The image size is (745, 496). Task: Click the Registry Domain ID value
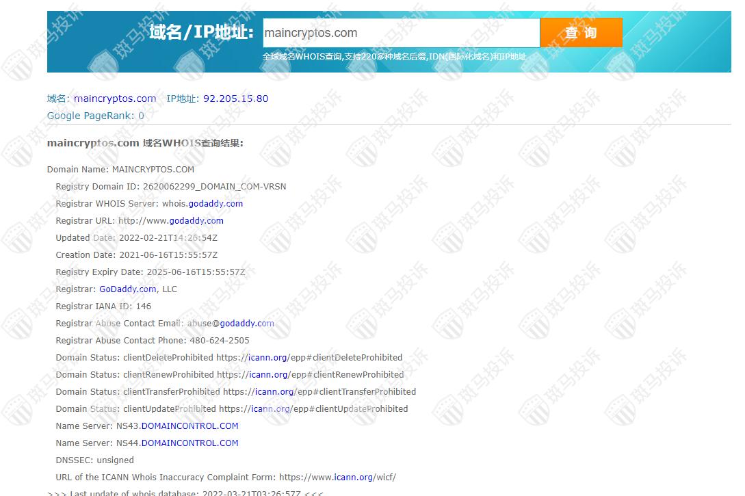[214, 186]
